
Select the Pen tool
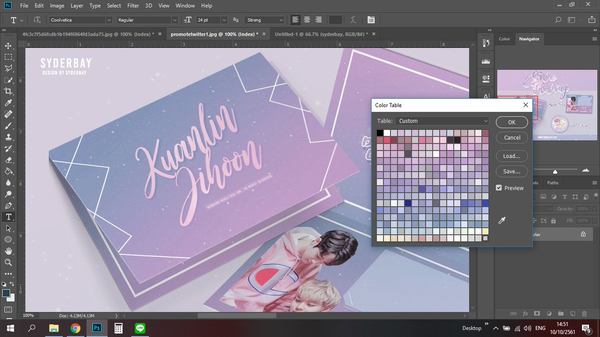8,206
